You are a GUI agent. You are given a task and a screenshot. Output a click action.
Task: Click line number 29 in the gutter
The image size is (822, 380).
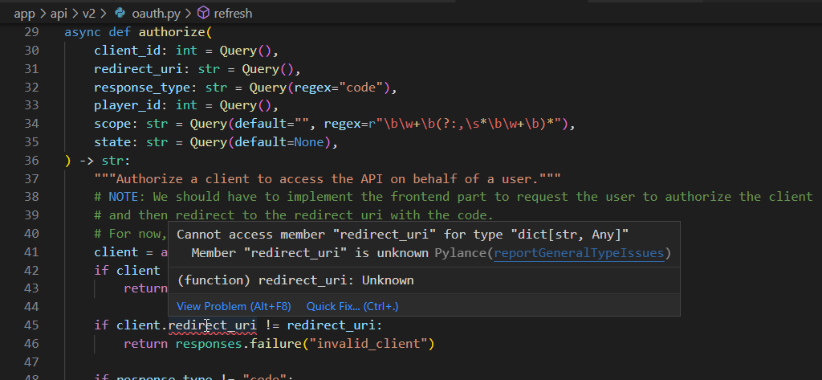point(31,32)
